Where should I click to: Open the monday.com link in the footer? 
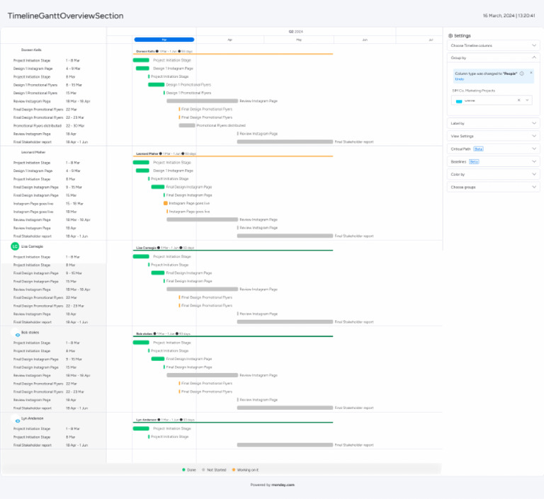point(282,485)
